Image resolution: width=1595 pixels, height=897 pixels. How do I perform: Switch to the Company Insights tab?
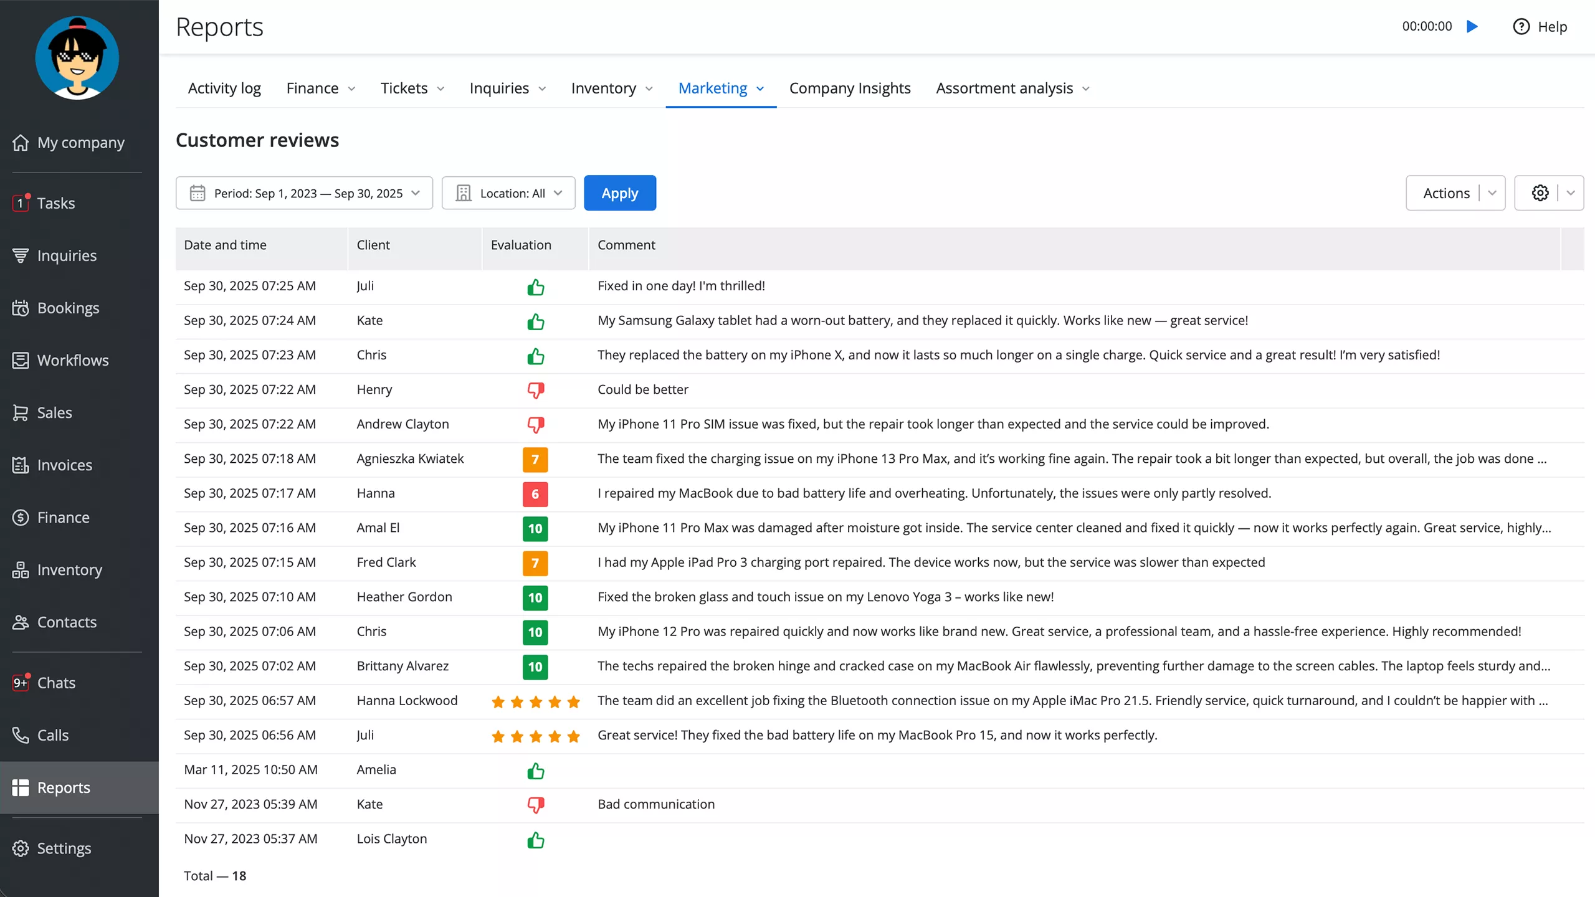point(850,88)
